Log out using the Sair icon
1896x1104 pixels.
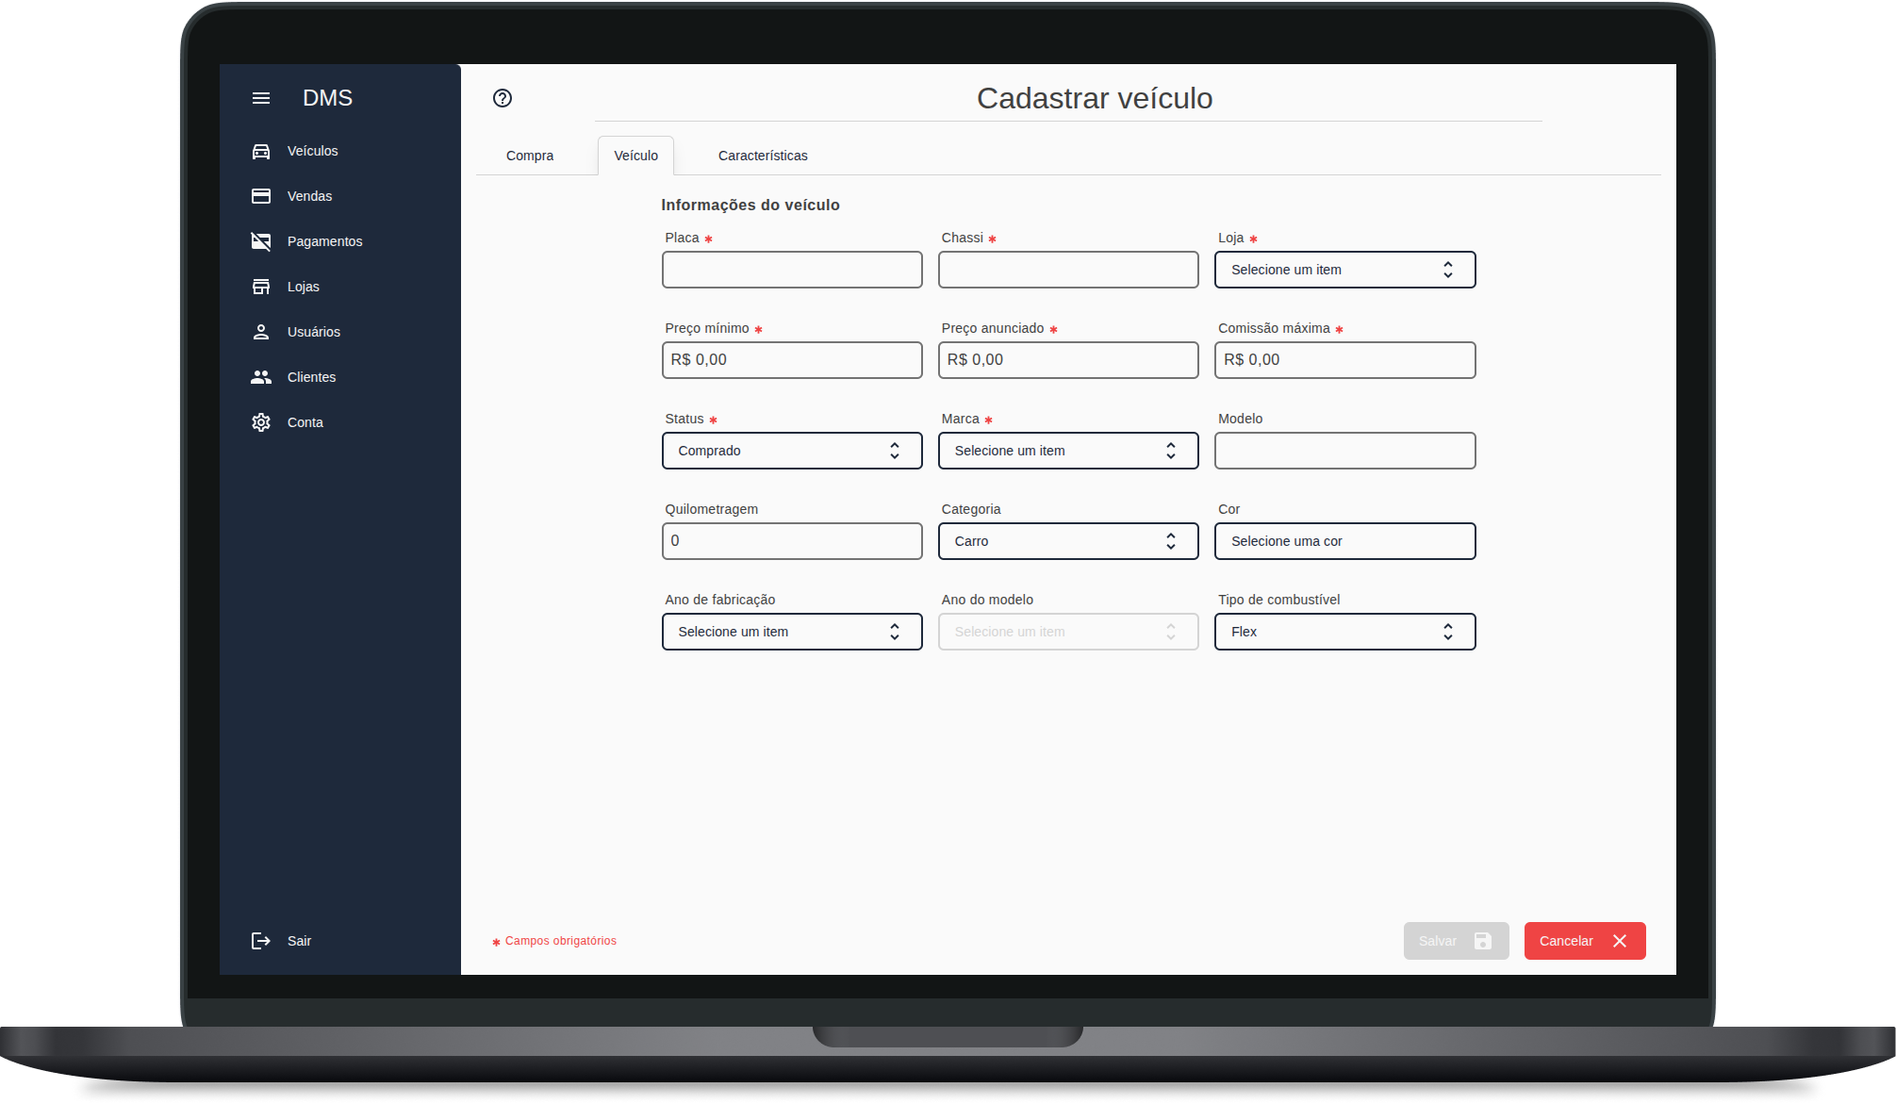tap(260, 941)
